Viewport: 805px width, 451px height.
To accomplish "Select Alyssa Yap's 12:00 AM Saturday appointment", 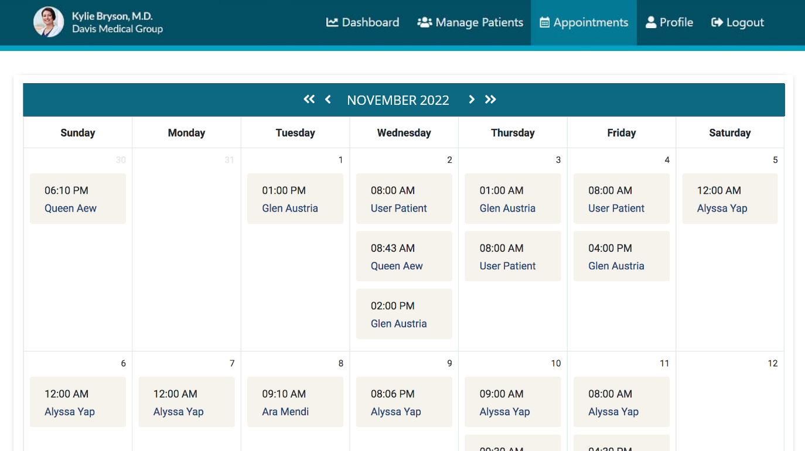I will (x=730, y=198).
